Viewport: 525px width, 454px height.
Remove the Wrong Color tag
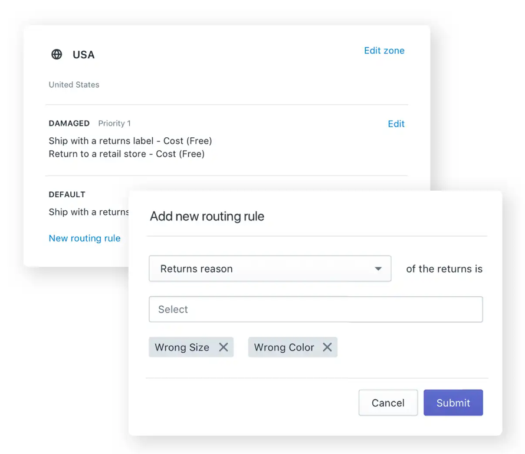click(x=327, y=347)
